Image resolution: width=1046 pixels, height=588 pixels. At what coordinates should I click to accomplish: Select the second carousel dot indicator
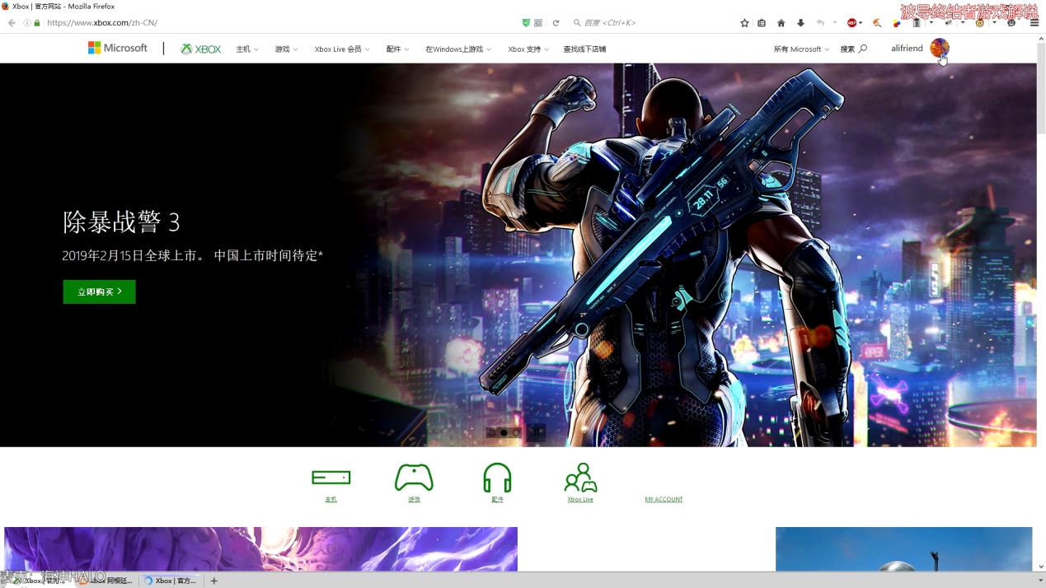(x=504, y=432)
